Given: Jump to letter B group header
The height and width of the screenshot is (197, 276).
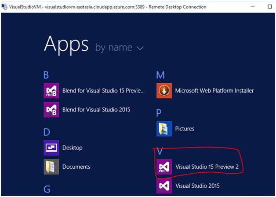Looking at the screenshot, I should tap(46, 75).
